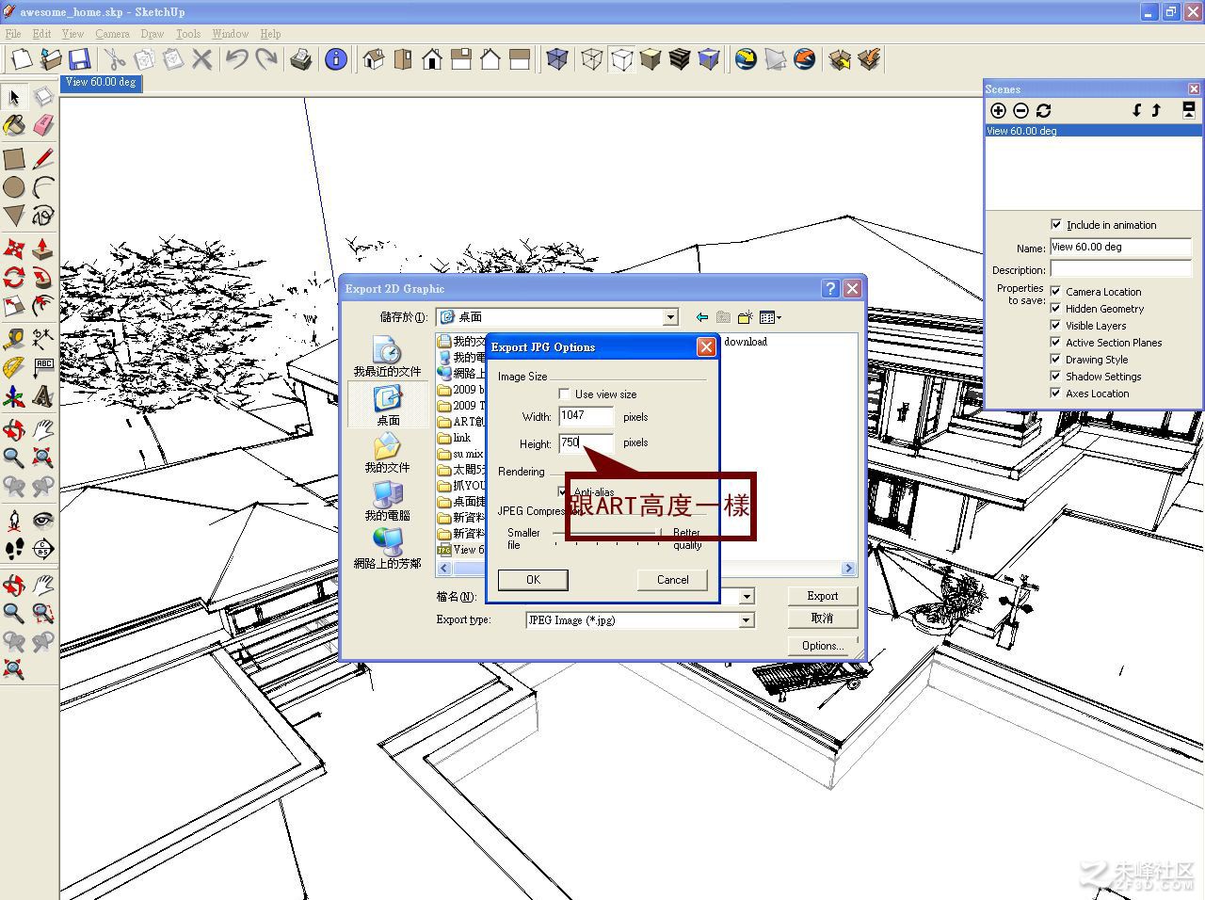Screen dimensions: 1205x900
Task: Uncheck Drawing Style checkbox
Action: click(1056, 360)
